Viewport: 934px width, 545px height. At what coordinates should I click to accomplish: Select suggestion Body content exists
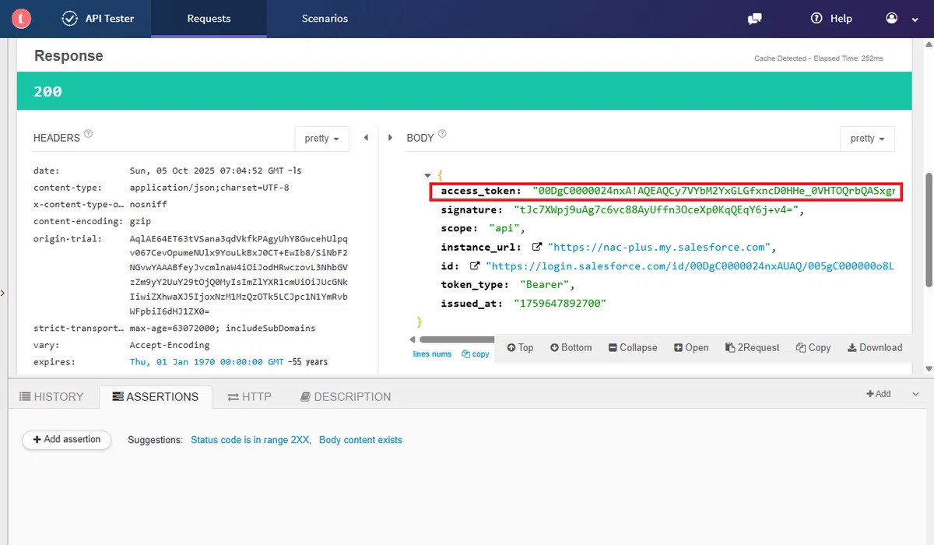360,440
